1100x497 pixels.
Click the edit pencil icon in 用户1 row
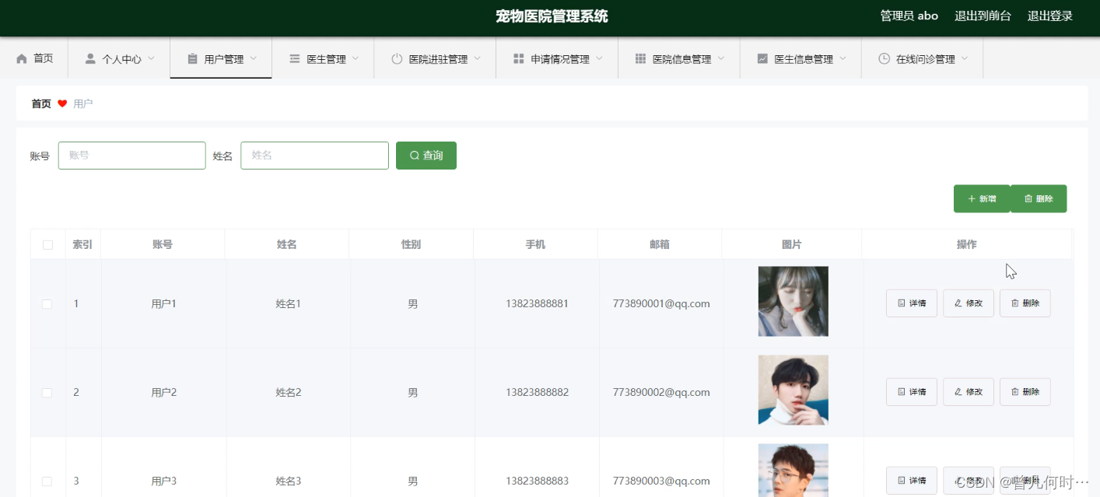[x=958, y=303]
